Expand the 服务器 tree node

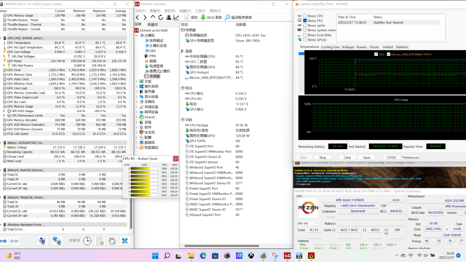coord(137,92)
